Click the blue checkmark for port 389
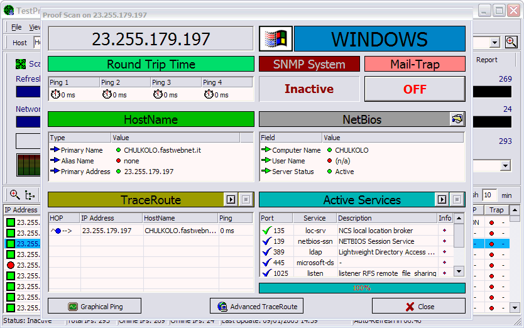Image resolution: width=524 pixels, height=328 pixels. [x=267, y=251]
